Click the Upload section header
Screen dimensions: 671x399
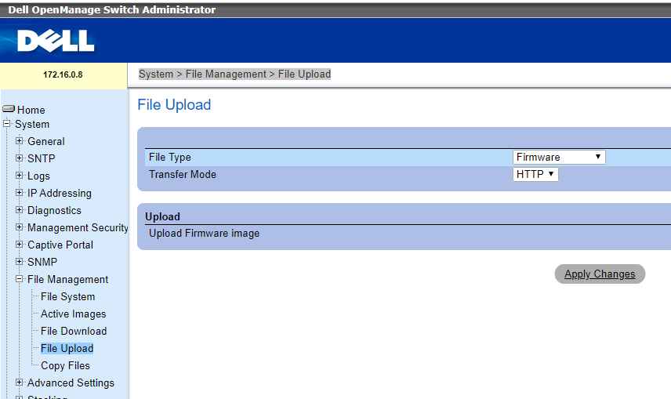[162, 216]
